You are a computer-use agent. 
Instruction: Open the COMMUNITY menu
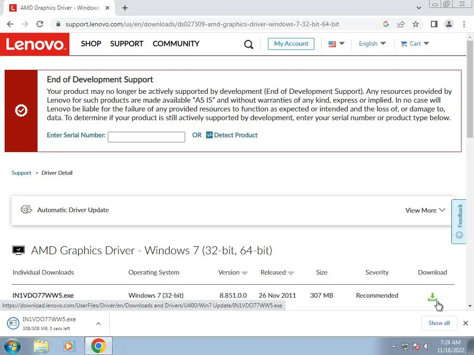click(x=176, y=44)
